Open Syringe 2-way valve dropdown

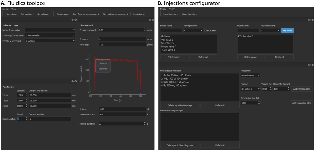(50, 41)
